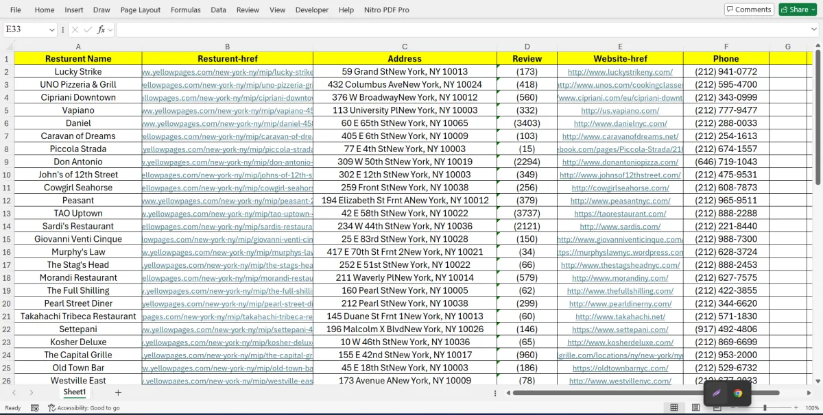
Task: Open the Help ribbon tab
Action: pos(346,10)
